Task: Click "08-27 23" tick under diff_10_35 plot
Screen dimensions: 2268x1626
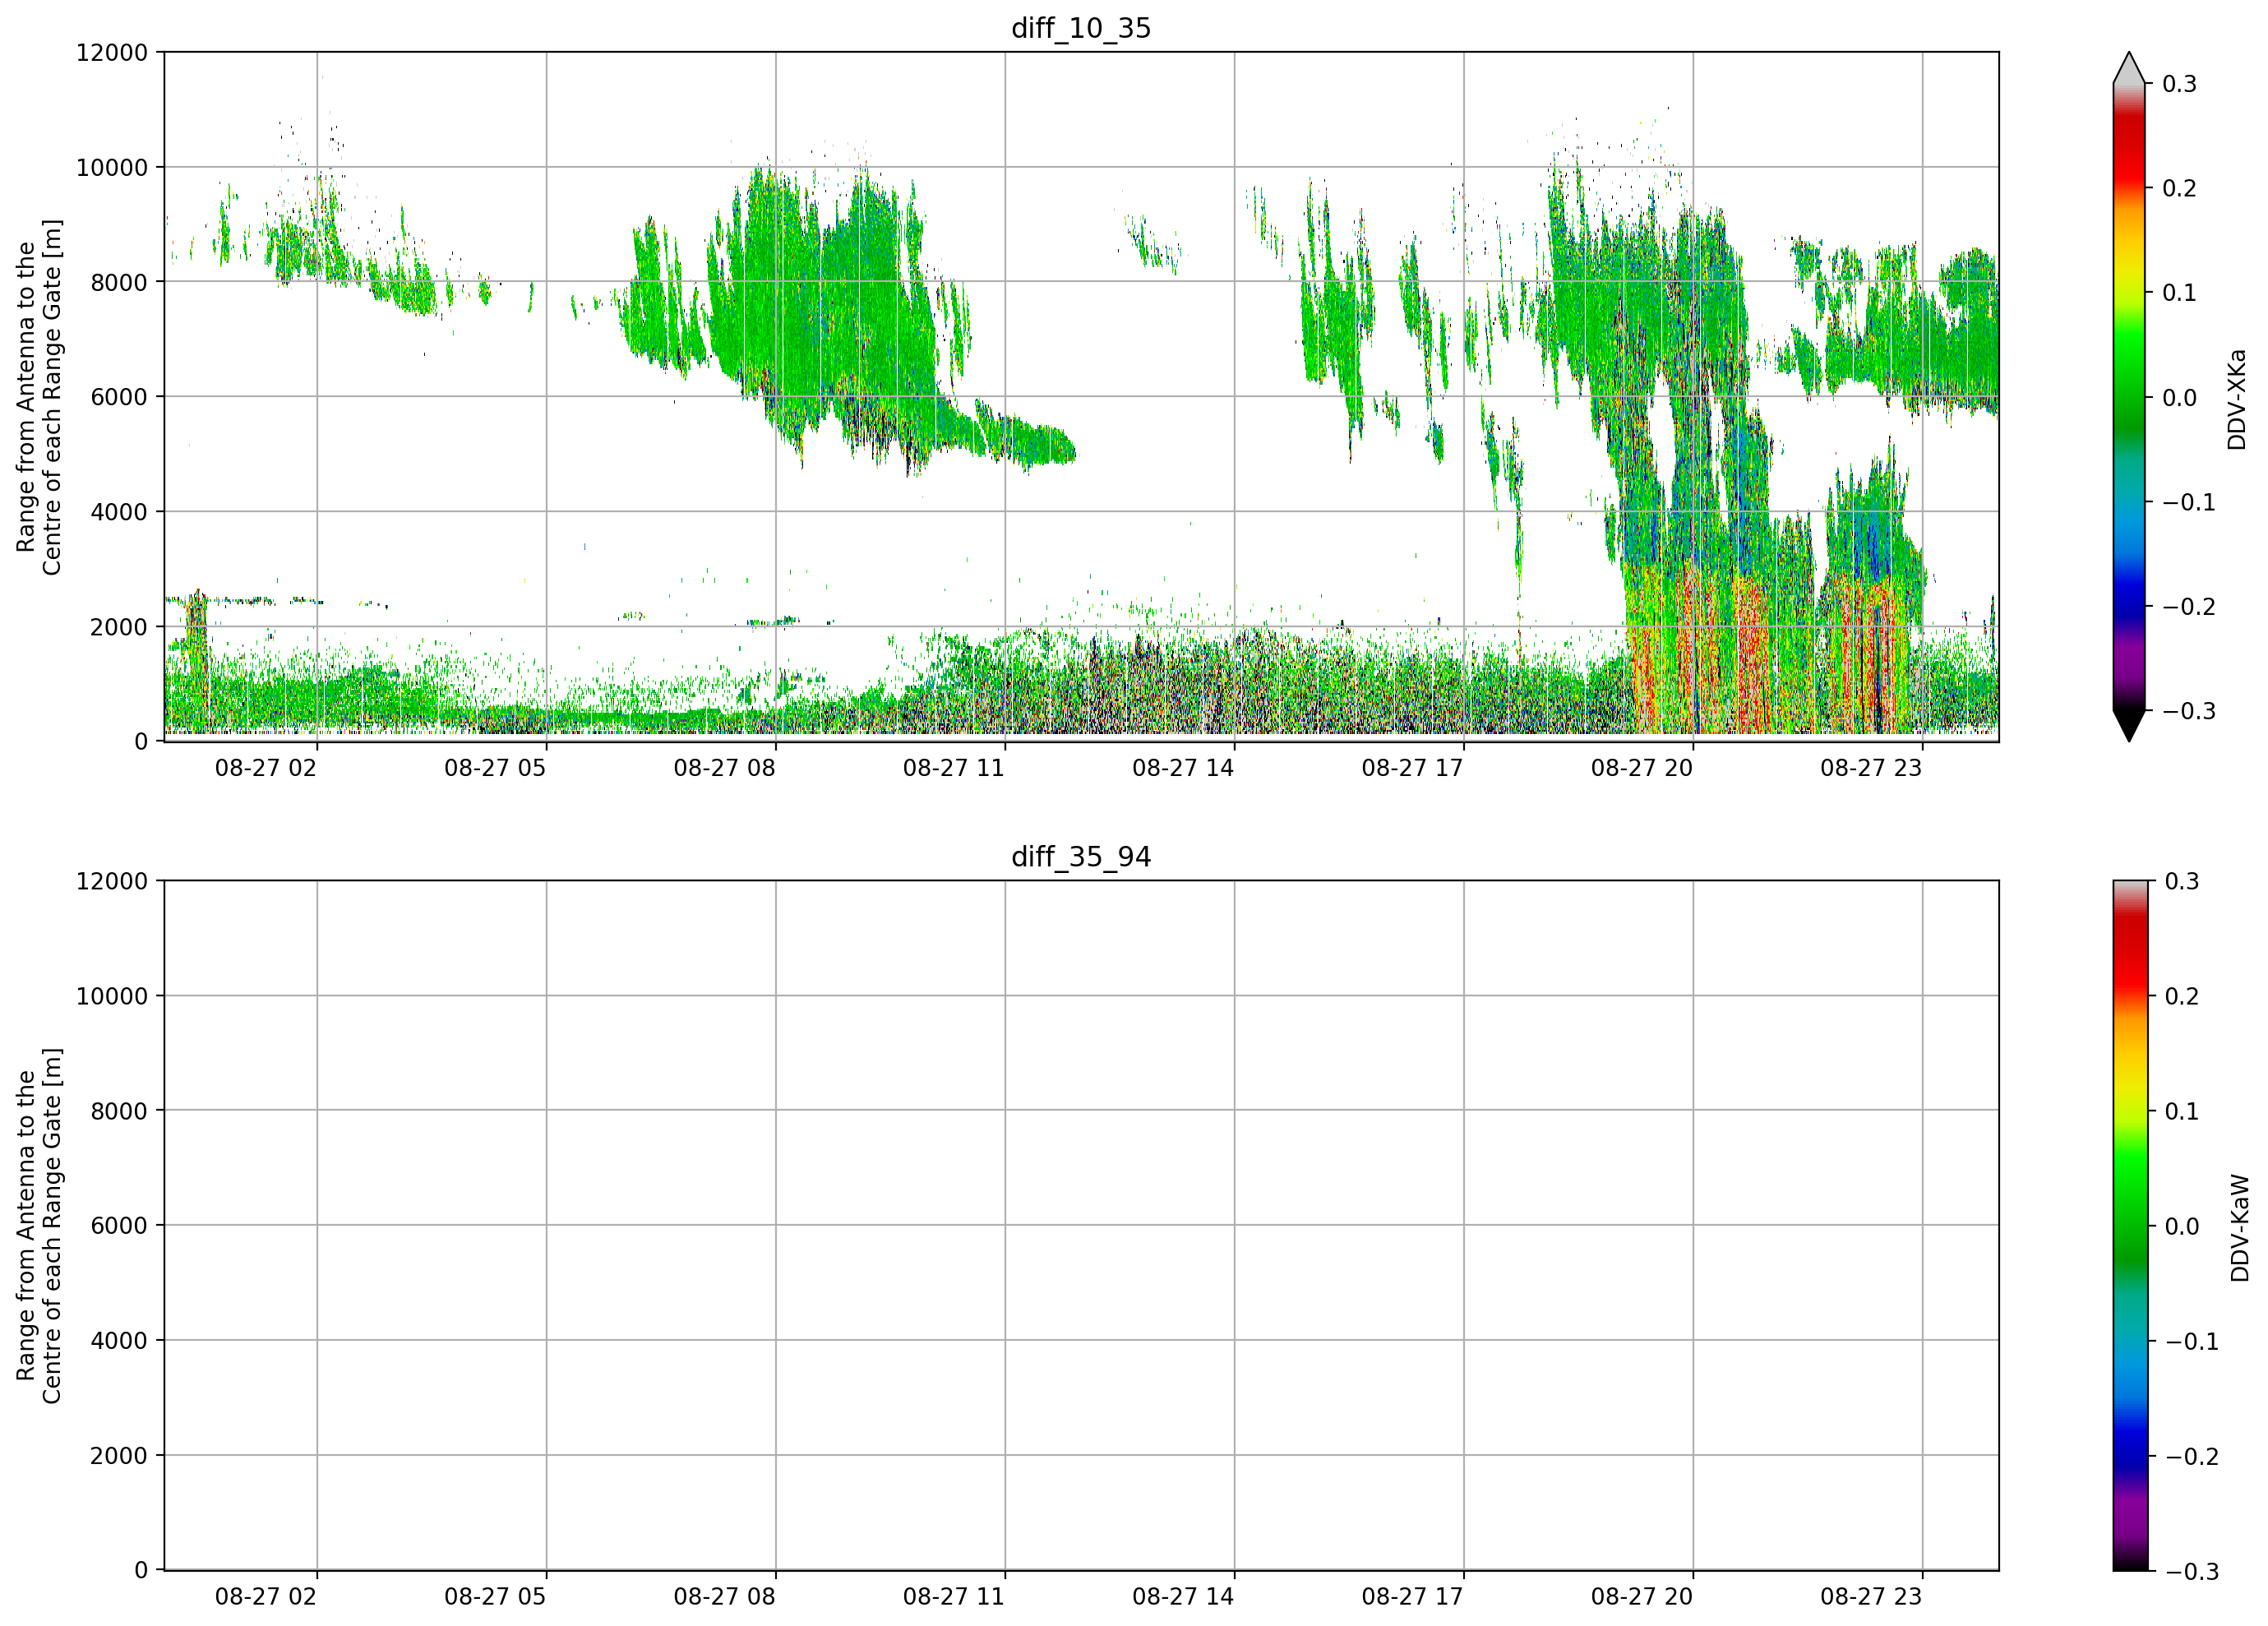Action: coord(1871,768)
